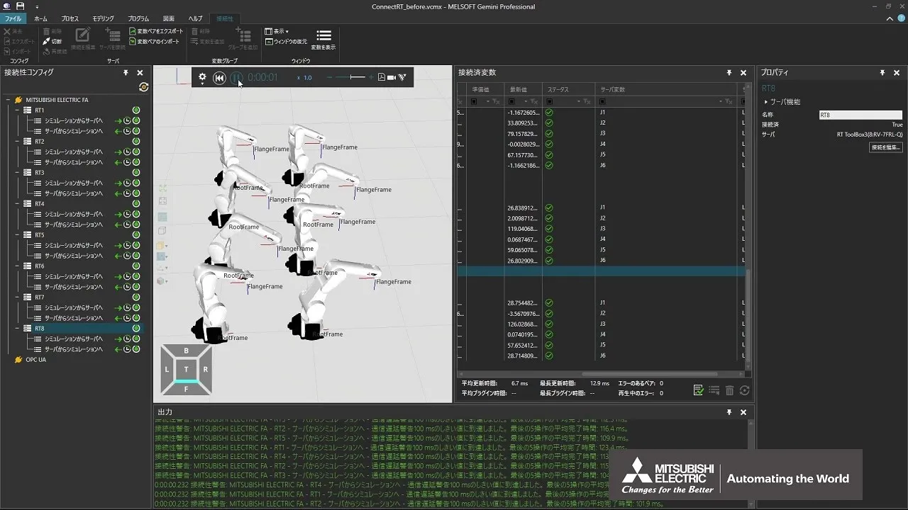Toggle the RT1 connection power indicator
Viewport: 908px width, 510px height.
(136, 110)
